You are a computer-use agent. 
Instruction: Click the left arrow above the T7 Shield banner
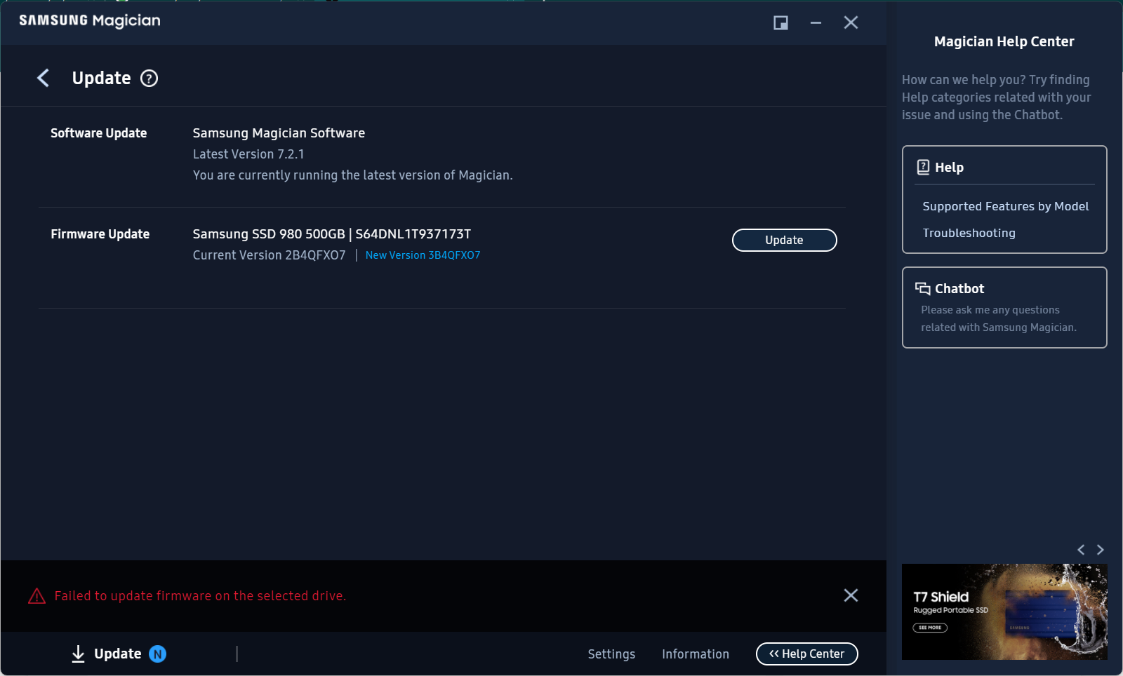1080,550
